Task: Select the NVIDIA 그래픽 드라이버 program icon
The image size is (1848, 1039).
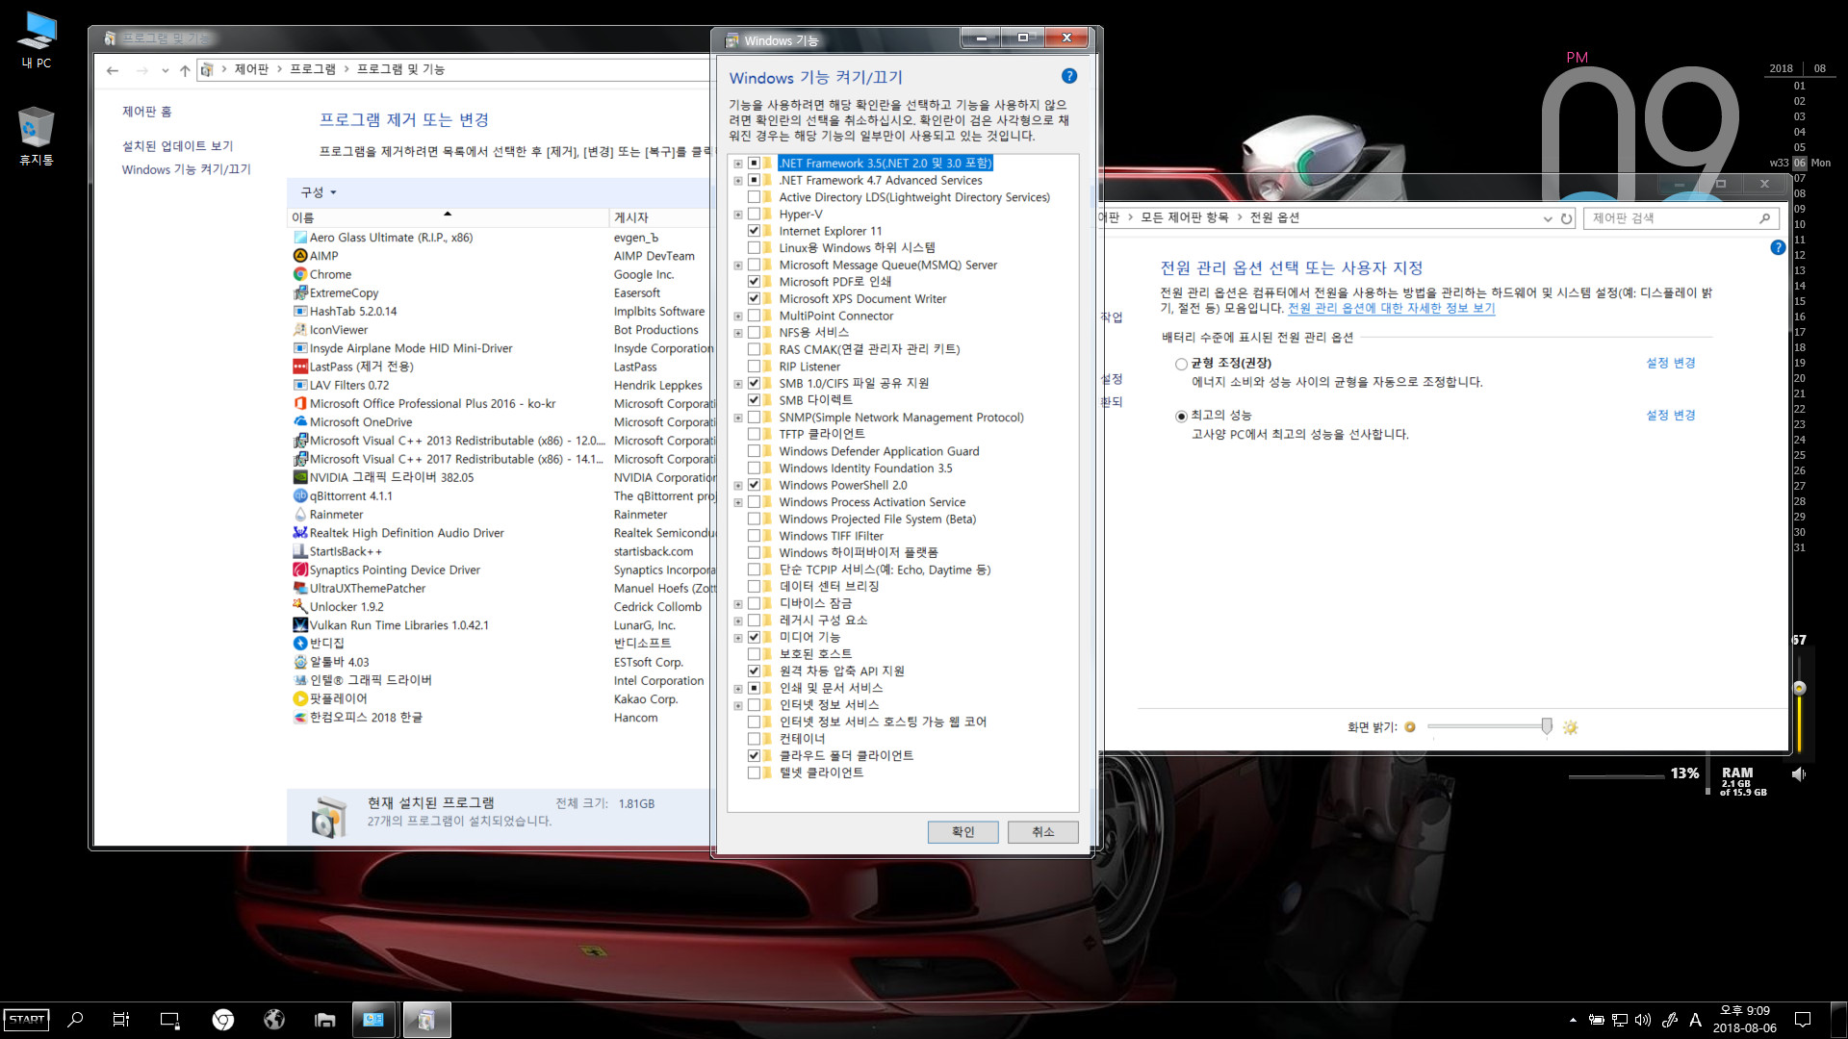Action: (x=300, y=477)
